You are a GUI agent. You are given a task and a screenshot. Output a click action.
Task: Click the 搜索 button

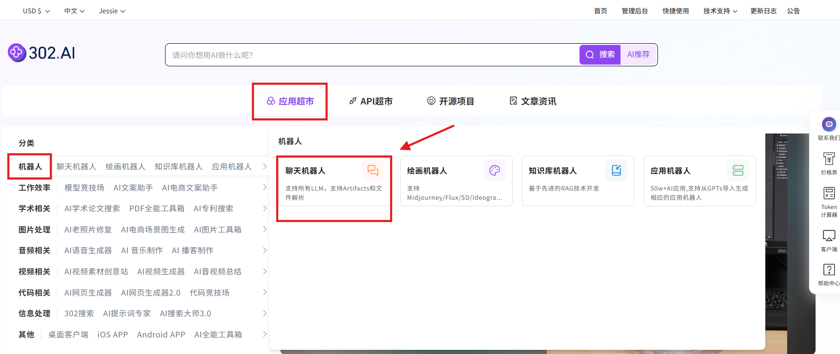pyautogui.click(x=600, y=55)
